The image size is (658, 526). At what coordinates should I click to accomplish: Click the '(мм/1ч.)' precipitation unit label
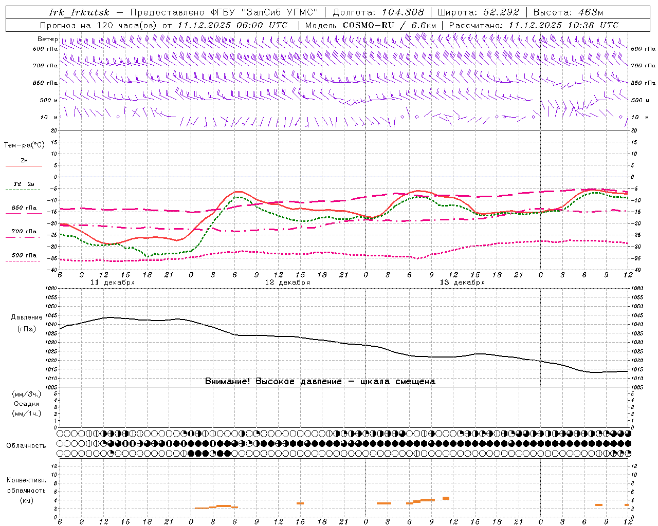[x=27, y=414]
